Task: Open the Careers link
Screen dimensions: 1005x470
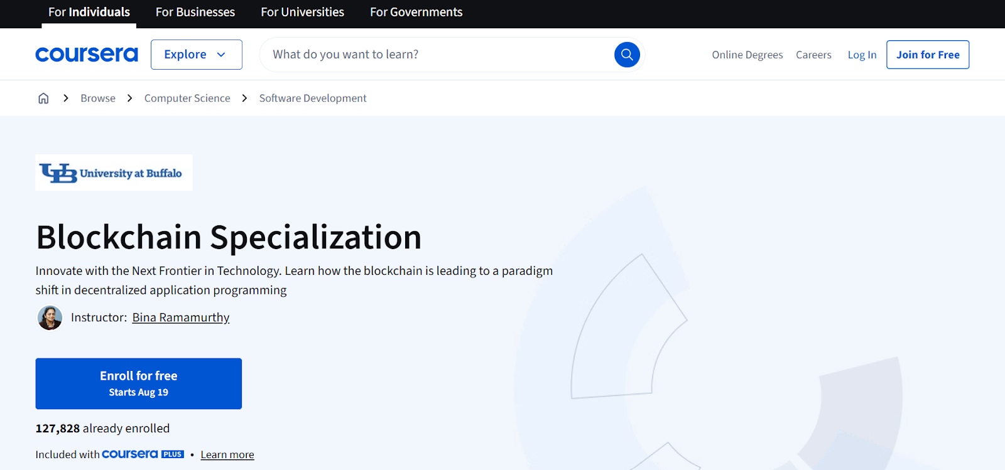Action: click(x=813, y=55)
